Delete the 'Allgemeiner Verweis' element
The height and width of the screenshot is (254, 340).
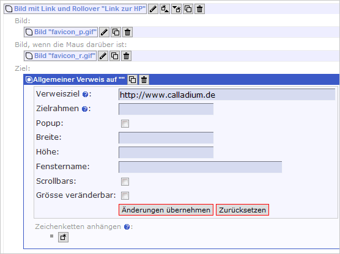coord(144,79)
